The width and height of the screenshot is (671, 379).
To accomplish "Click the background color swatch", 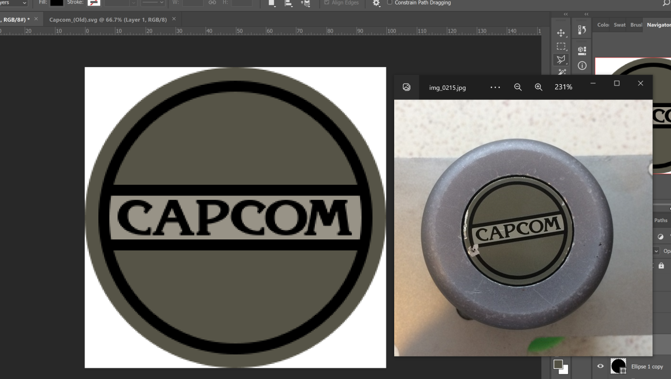I will click(564, 370).
